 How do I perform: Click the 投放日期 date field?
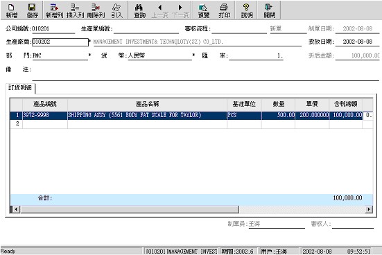[x=357, y=42]
